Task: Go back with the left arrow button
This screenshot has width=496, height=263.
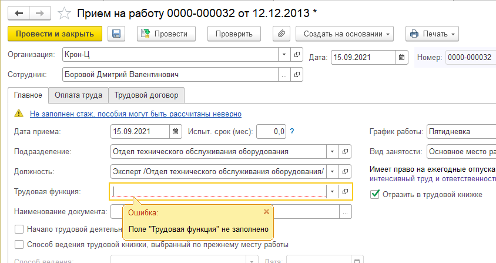Action: pyautogui.click(x=19, y=14)
